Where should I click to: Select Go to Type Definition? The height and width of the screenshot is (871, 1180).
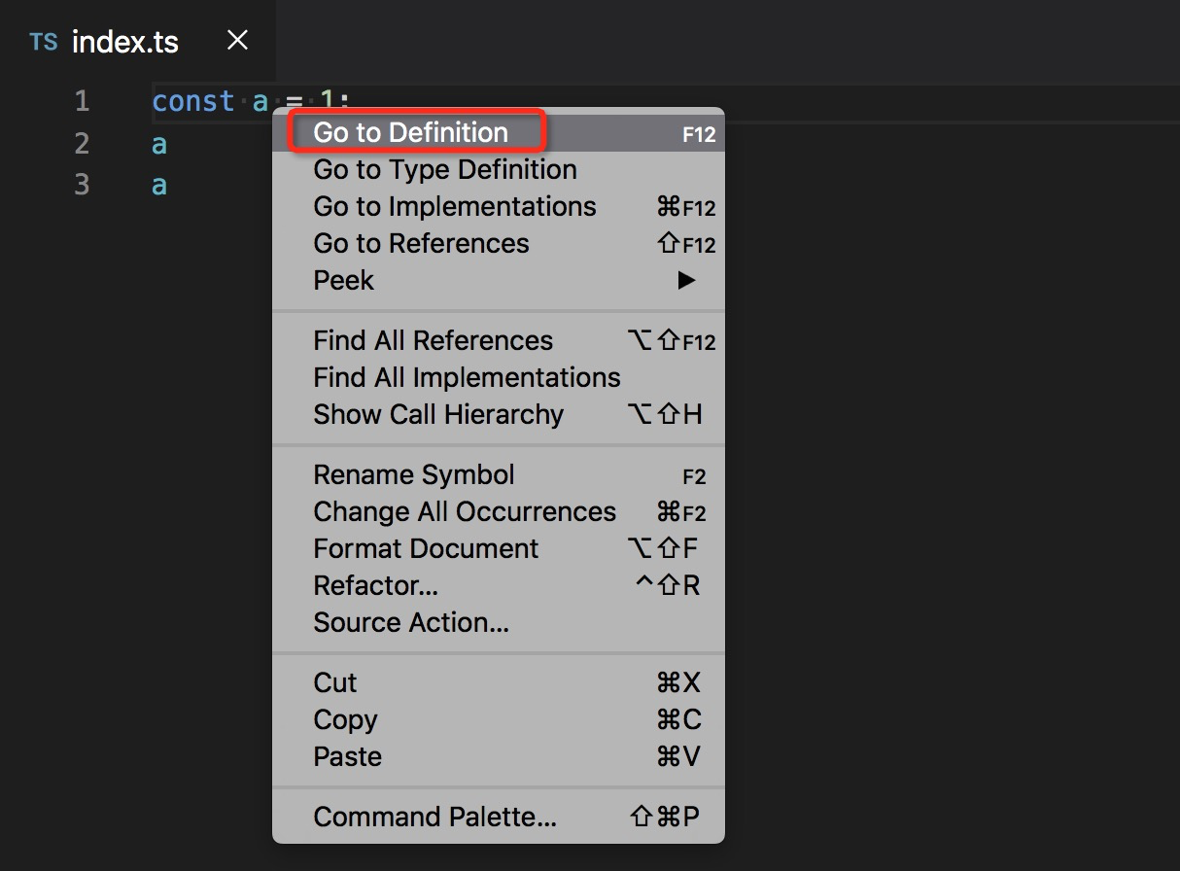[445, 170]
